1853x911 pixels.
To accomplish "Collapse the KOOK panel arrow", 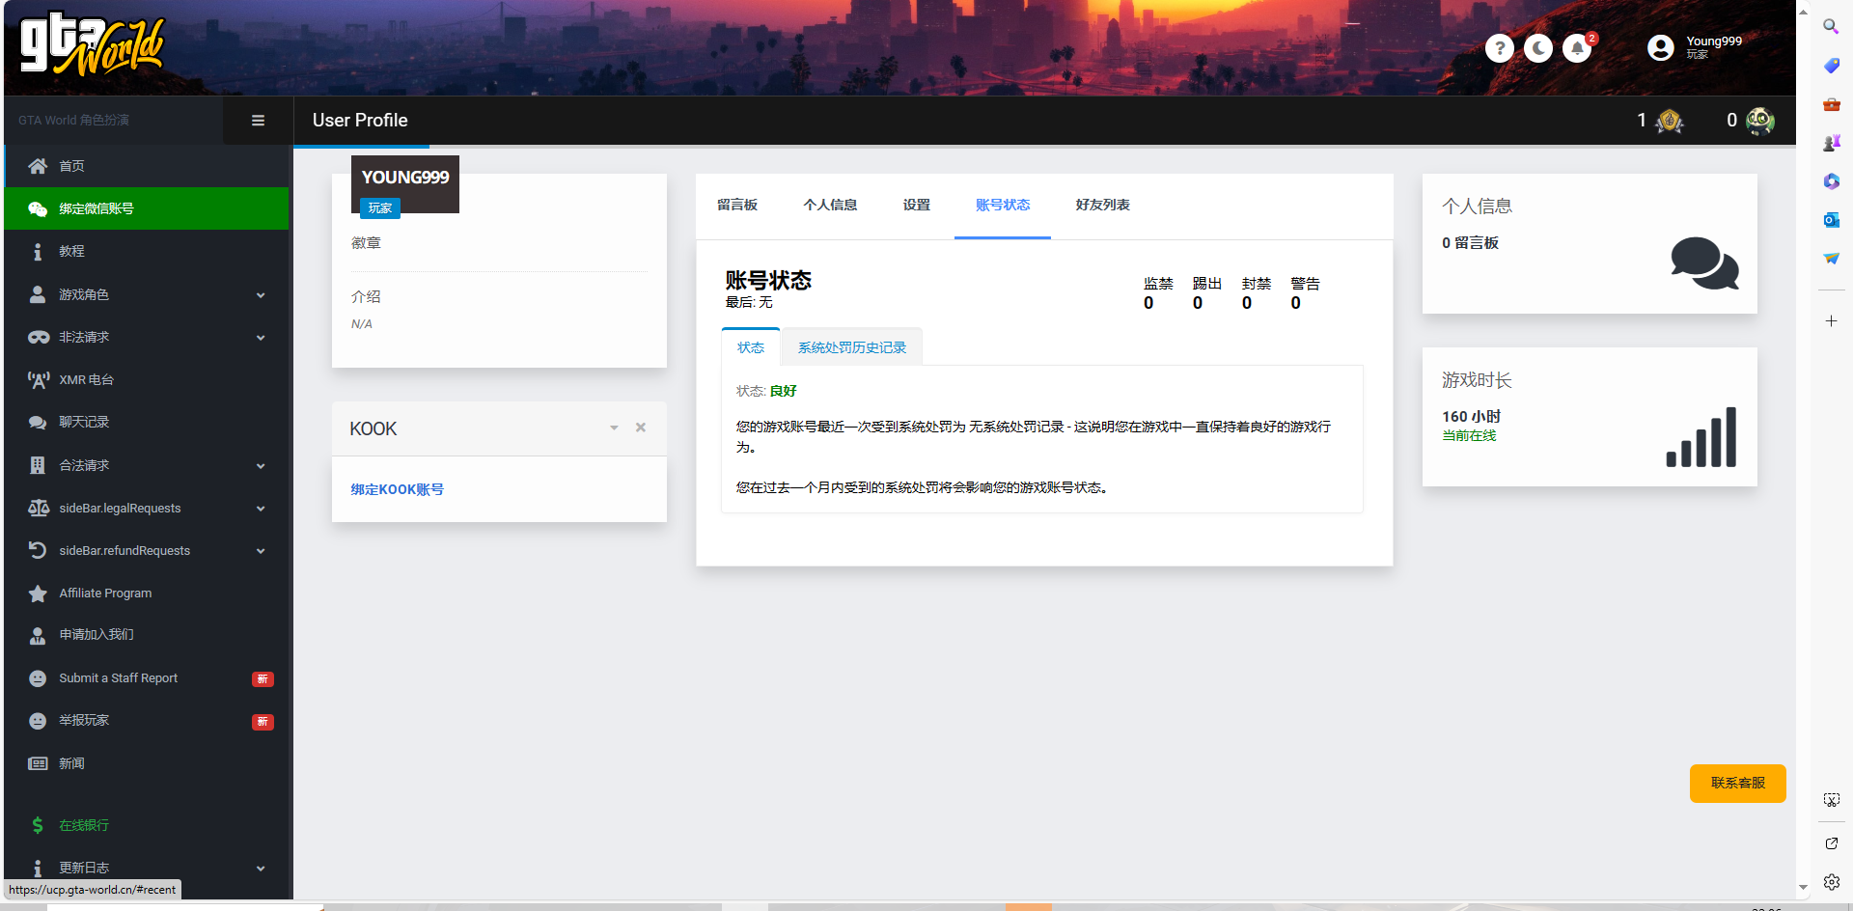I will coord(614,428).
